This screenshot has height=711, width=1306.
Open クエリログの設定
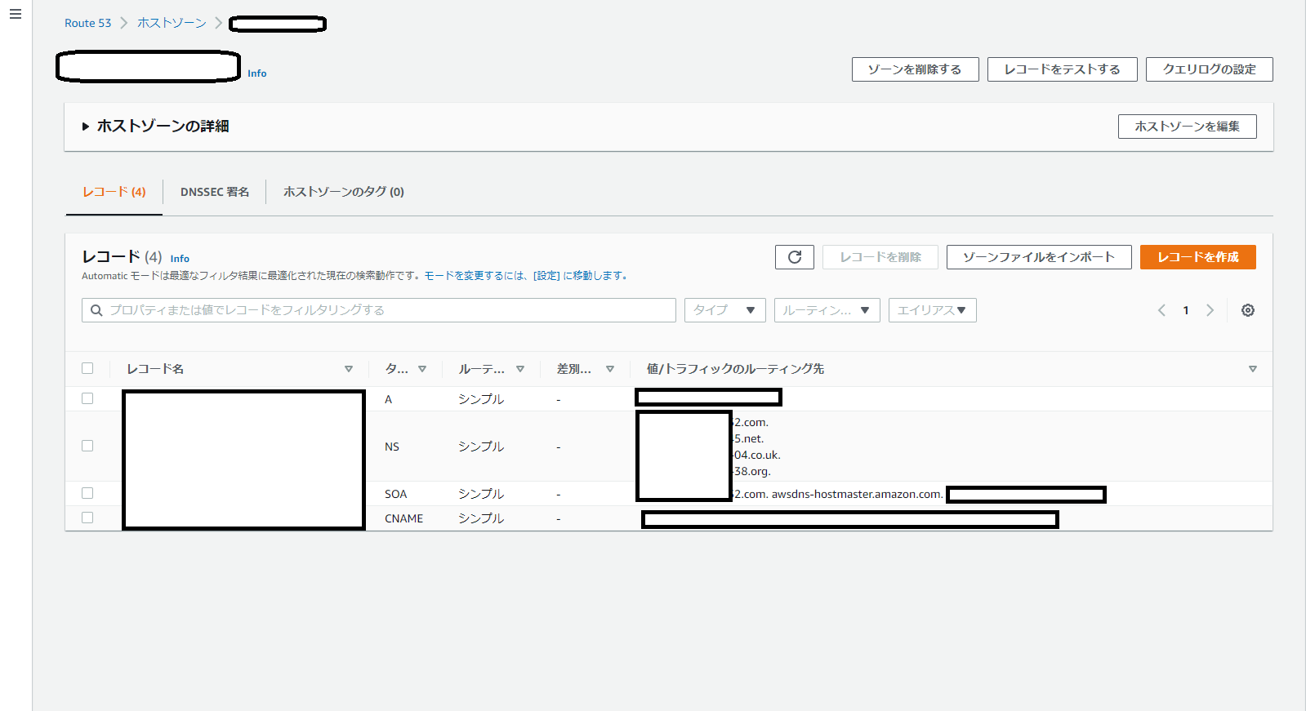(1210, 69)
